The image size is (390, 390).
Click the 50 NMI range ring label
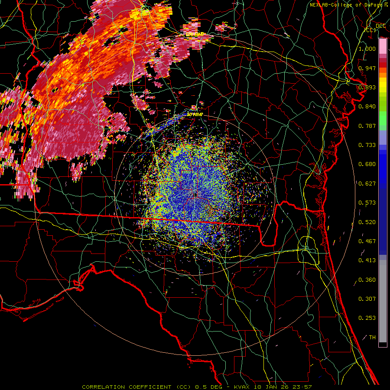[195, 114]
